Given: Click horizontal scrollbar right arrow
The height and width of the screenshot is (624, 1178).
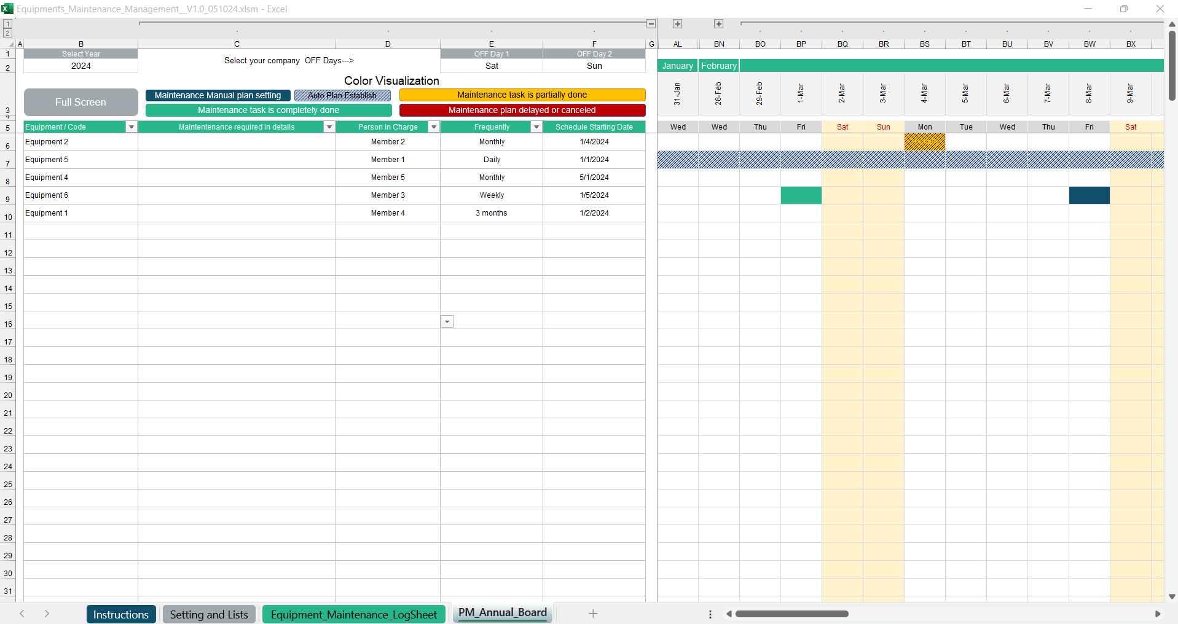Looking at the screenshot, I should tap(1158, 614).
